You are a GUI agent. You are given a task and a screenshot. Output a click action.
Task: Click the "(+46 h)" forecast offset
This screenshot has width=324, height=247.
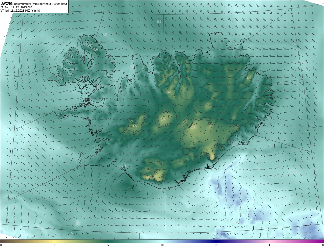(x=35, y=11)
